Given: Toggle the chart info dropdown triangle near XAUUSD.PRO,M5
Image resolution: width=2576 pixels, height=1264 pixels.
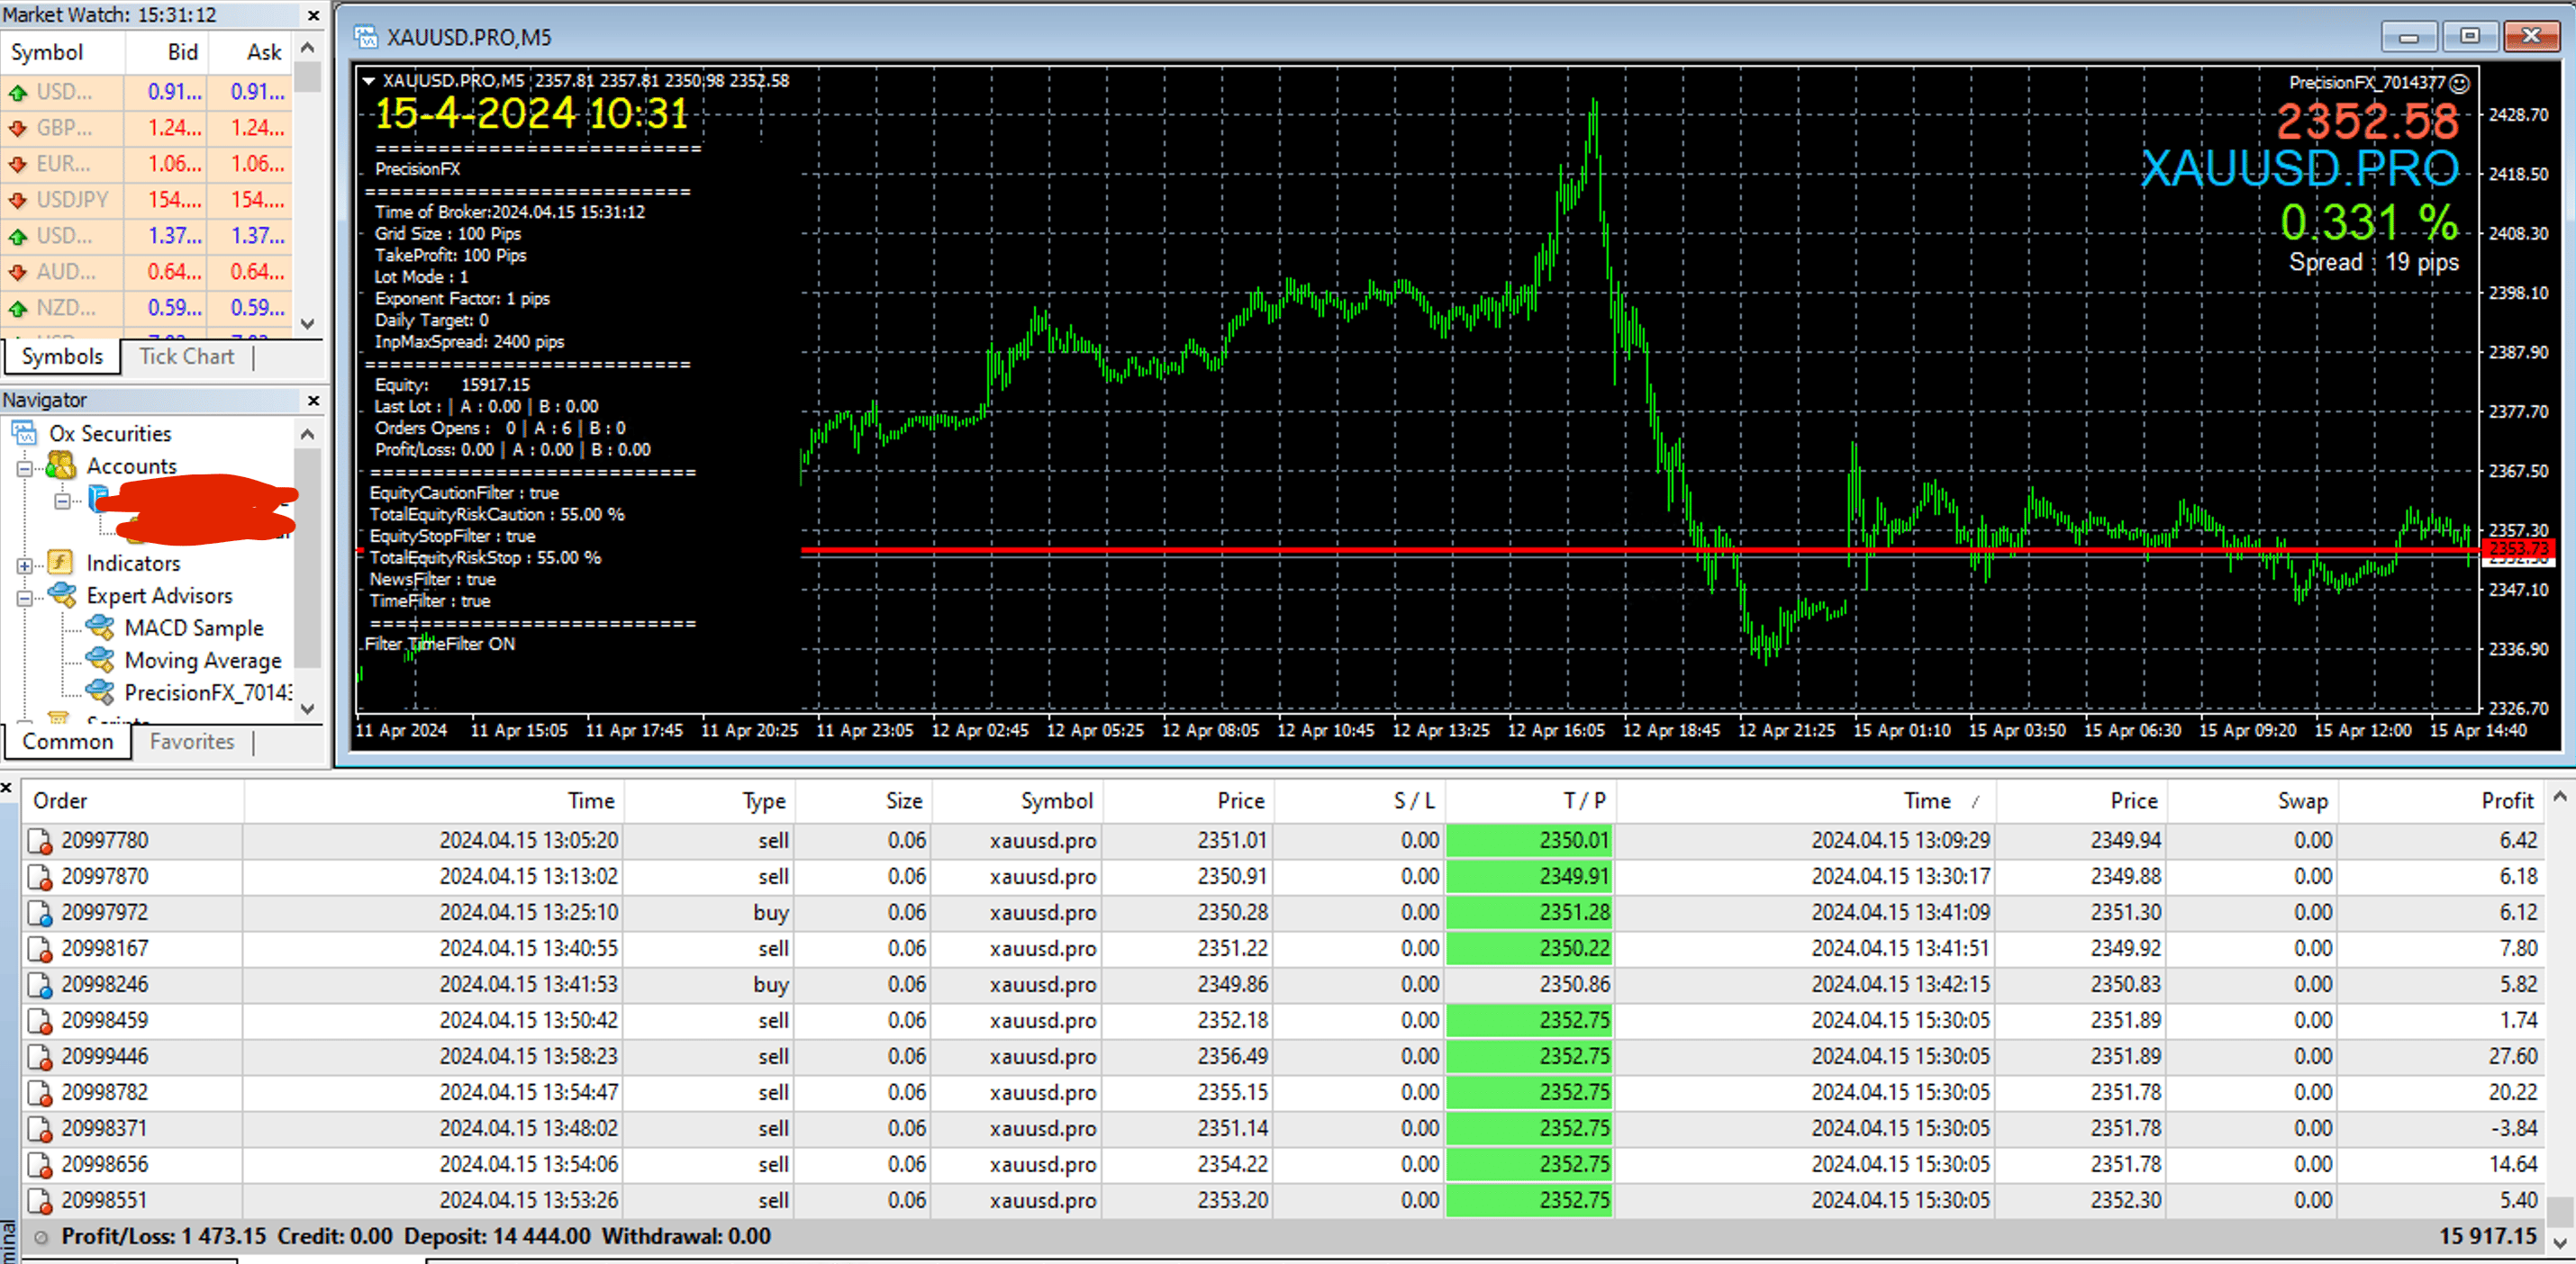Looking at the screenshot, I should pyautogui.click(x=369, y=81).
